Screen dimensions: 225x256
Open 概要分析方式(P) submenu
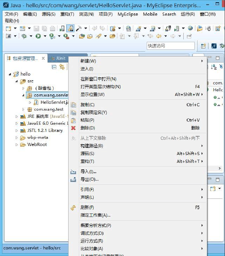point(138,225)
